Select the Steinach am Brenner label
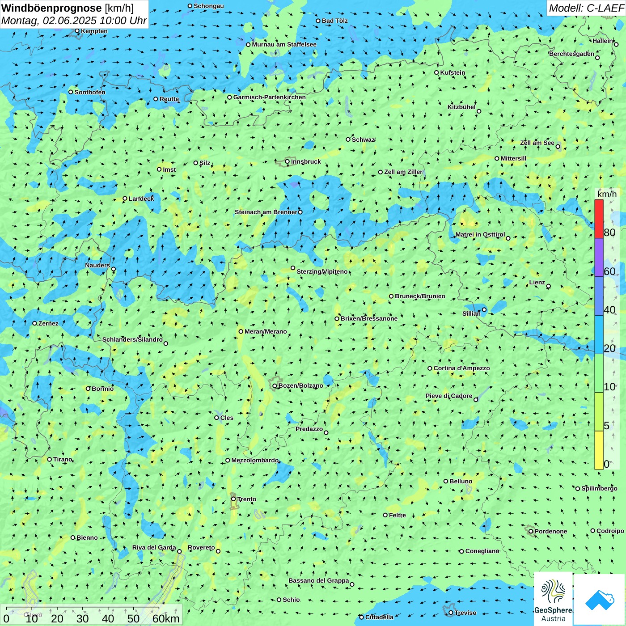Viewport: 626px width, 626px height. [266, 212]
